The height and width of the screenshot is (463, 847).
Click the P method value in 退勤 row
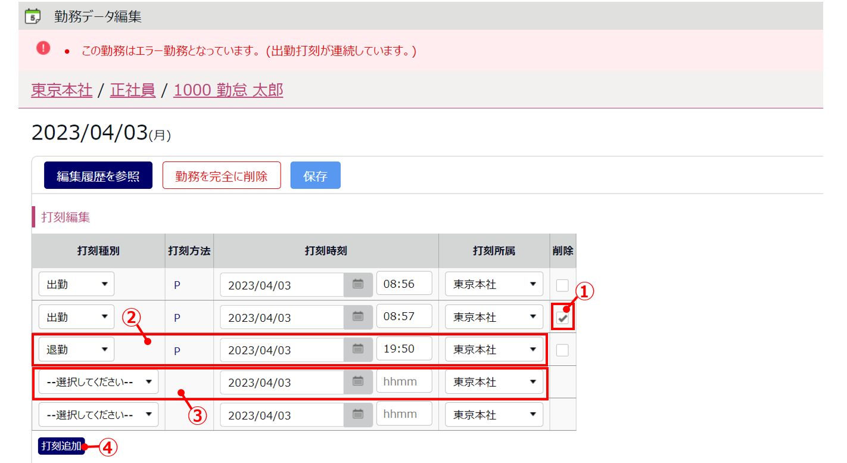click(177, 350)
